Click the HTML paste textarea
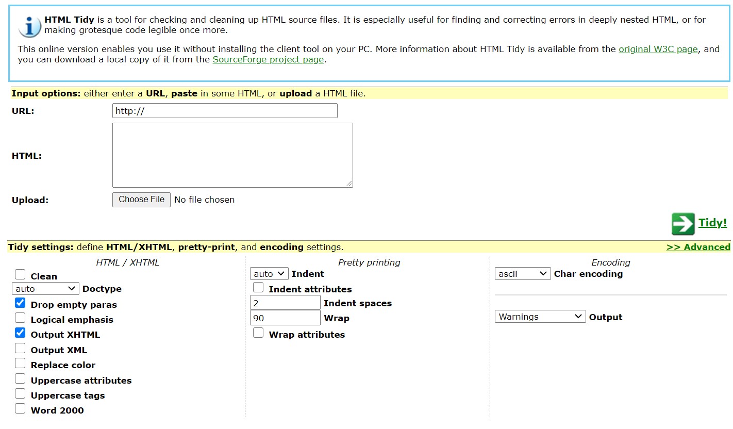This screenshot has width=733, height=429. point(232,155)
